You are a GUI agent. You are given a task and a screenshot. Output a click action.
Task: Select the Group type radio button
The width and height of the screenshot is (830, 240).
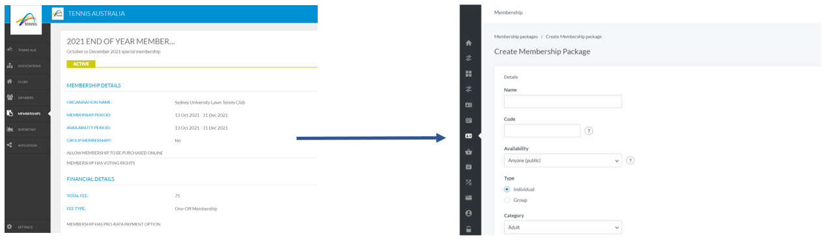507,200
